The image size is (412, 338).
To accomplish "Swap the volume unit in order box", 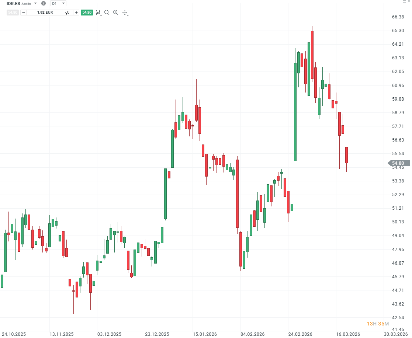I will [67, 13].
